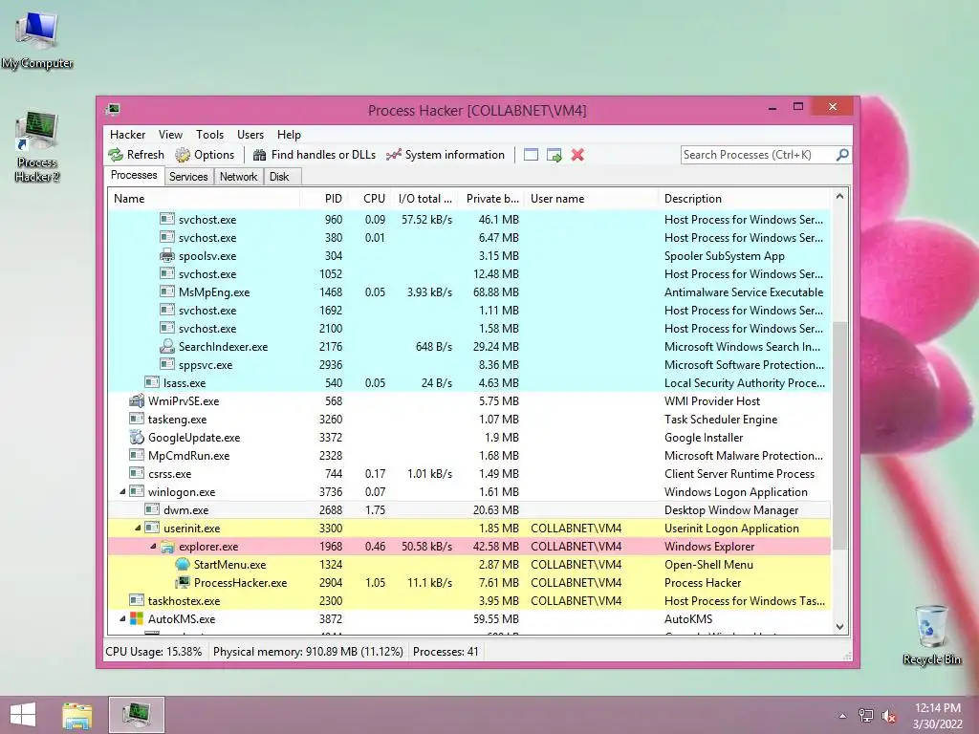Collapse the winlogon.exe tree node
979x734 pixels.
coord(122,492)
